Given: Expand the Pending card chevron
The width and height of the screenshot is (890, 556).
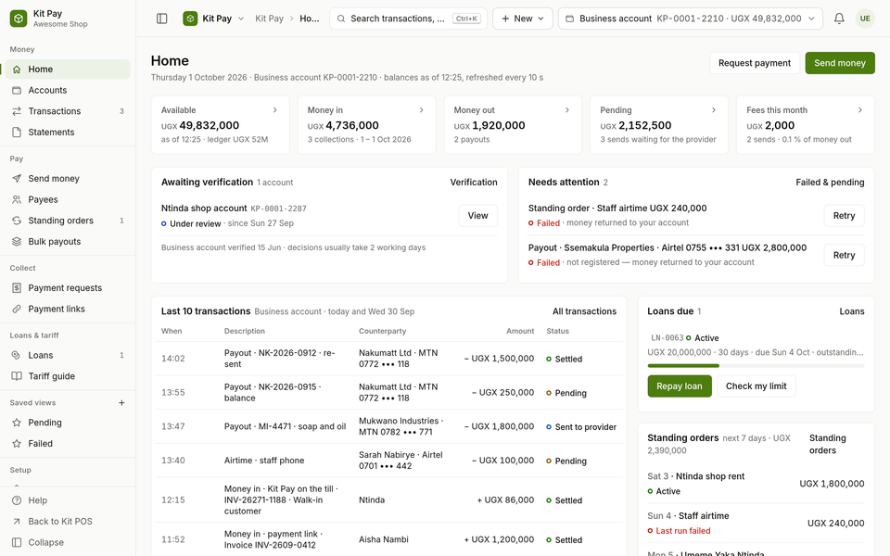Looking at the screenshot, I should [x=714, y=110].
